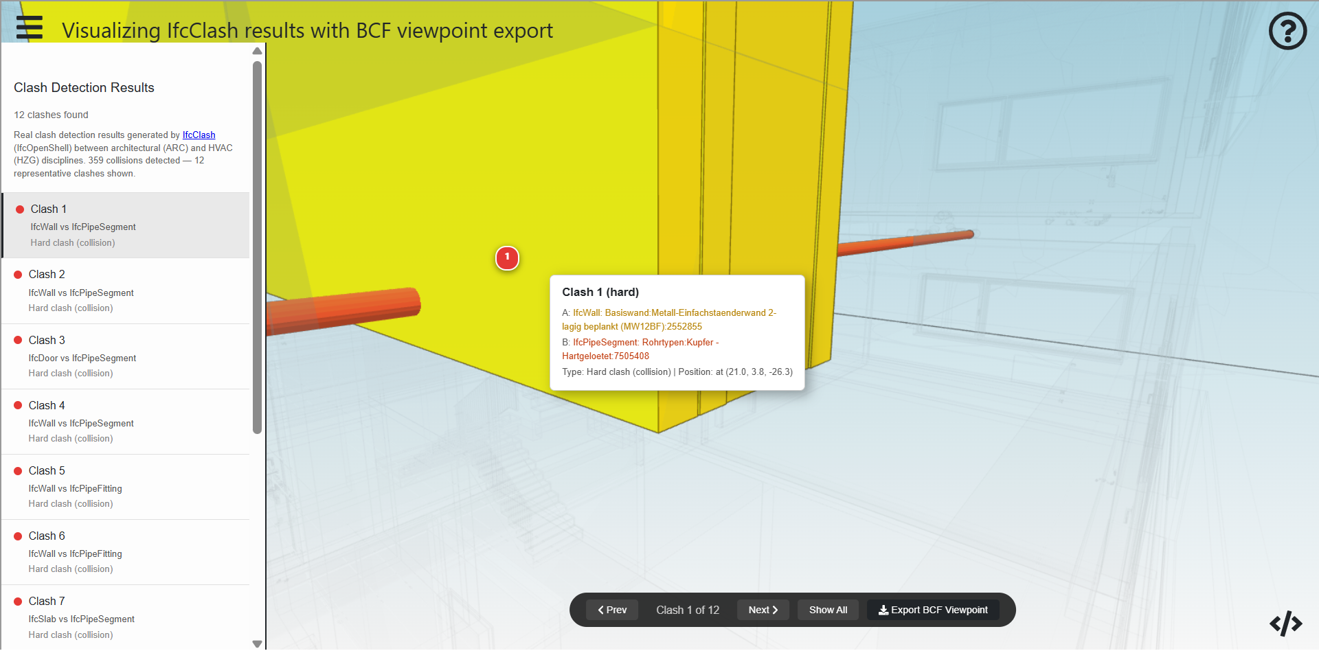The image size is (1319, 651).
Task: Click the red dot beside Clash 5
Action: coord(19,471)
